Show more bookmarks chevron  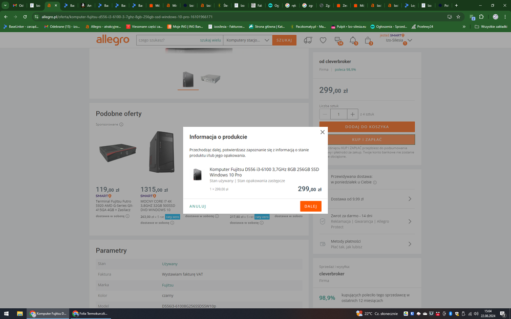coord(464,27)
